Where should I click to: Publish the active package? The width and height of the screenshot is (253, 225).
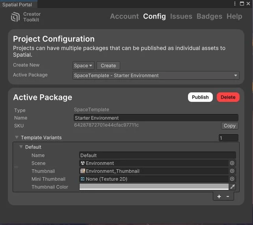(200, 97)
